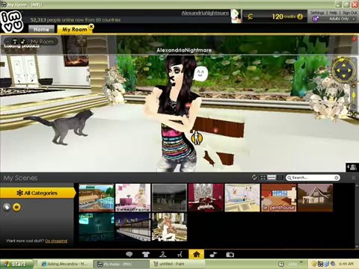Close the 3D room view

[x=355, y=39]
